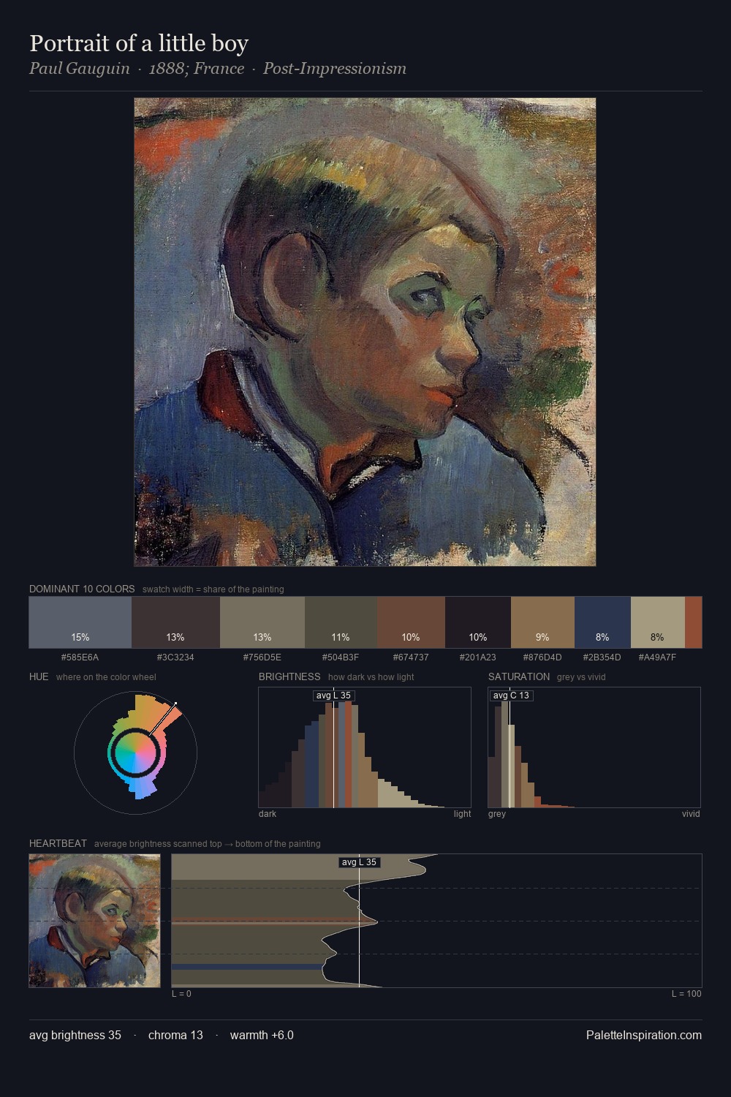Choose the #2B354D navy swatch

pos(602,622)
